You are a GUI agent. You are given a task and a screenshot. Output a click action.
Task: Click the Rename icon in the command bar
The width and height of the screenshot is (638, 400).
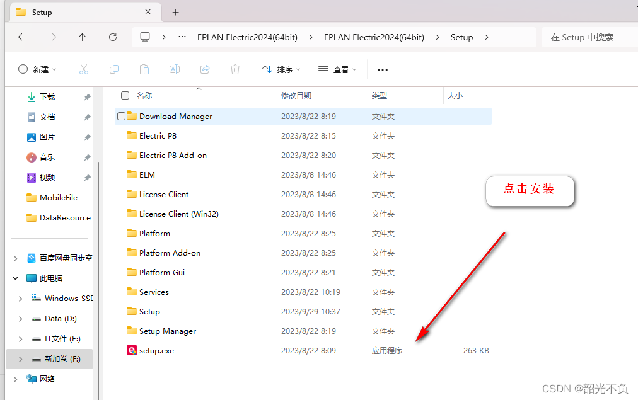click(x=174, y=69)
